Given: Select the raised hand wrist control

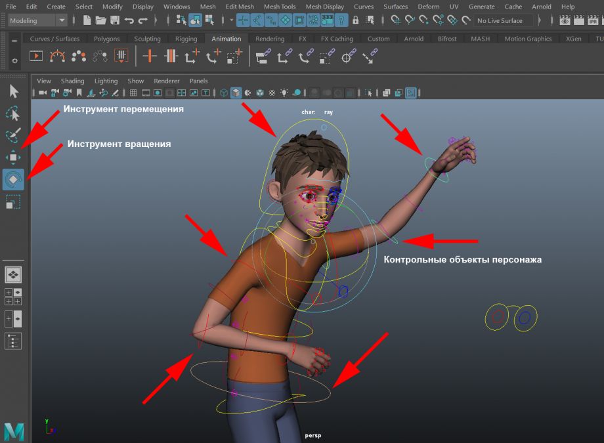Looking at the screenshot, I should (436, 170).
